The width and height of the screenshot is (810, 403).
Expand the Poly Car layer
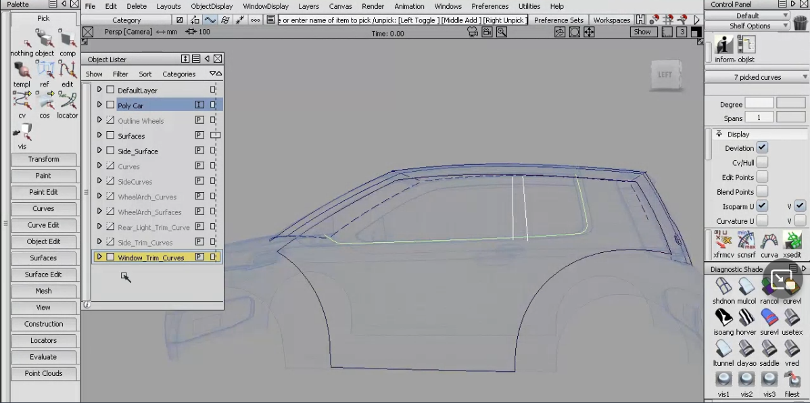click(x=99, y=105)
